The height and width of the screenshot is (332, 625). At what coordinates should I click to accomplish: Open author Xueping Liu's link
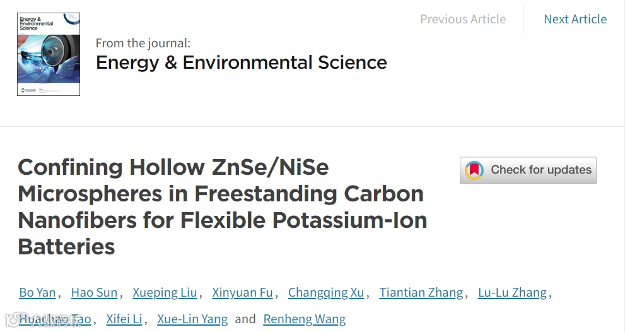(x=165, y=292)
